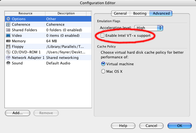Select the Shared Folders icon
Screen dimensions: 196x133
click(8, 30)
